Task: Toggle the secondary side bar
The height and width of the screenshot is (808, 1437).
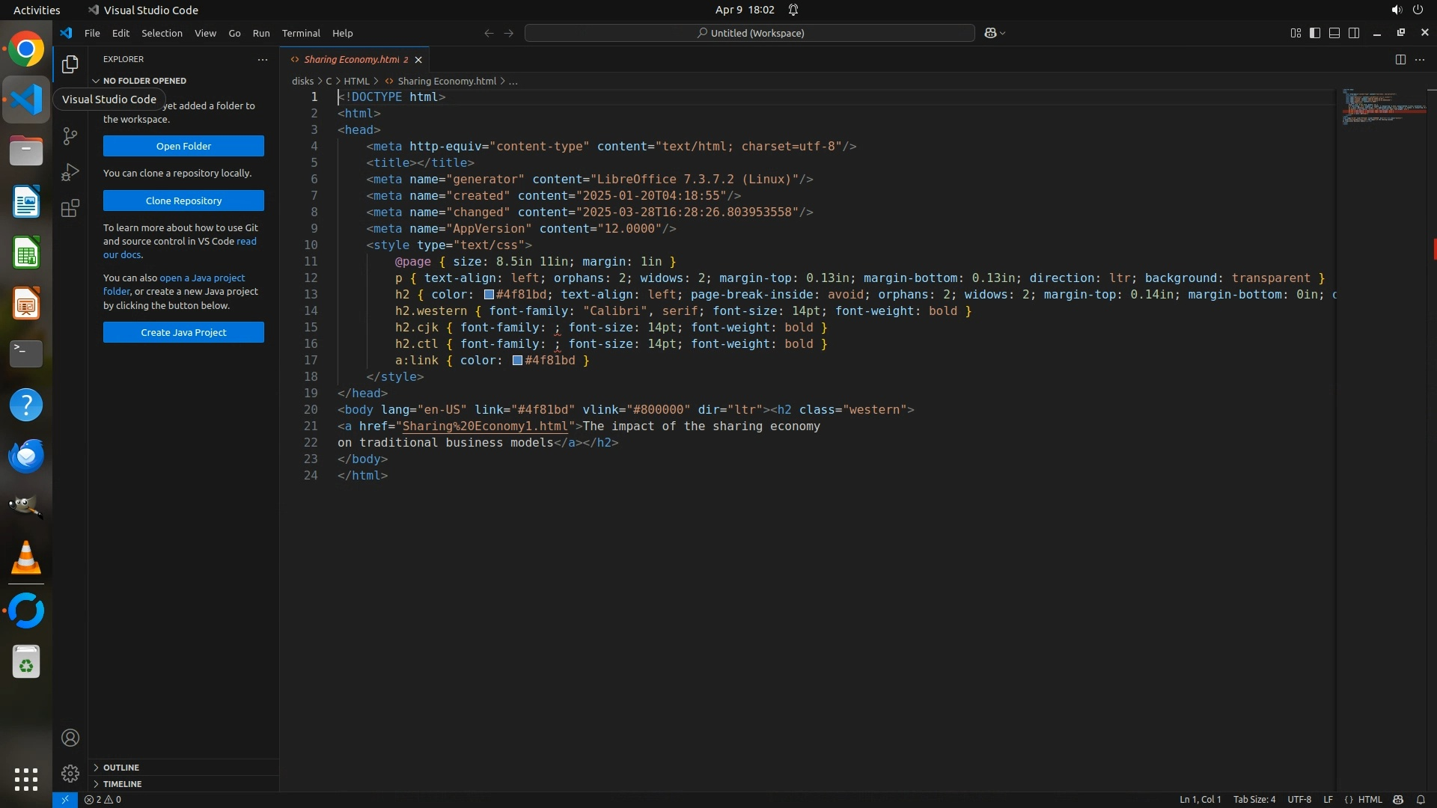Action: tap(1354, 33)
